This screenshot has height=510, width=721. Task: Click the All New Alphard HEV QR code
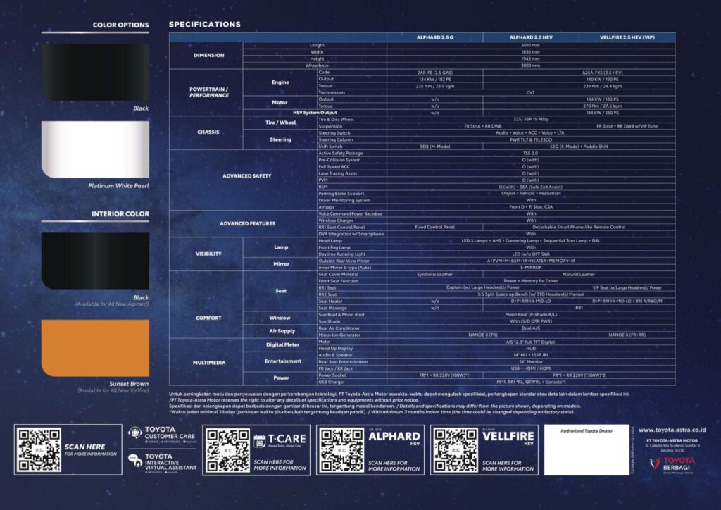point(341,449)
